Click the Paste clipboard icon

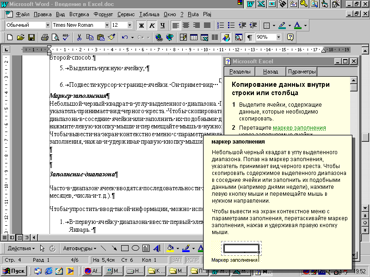tap(100, 37)
